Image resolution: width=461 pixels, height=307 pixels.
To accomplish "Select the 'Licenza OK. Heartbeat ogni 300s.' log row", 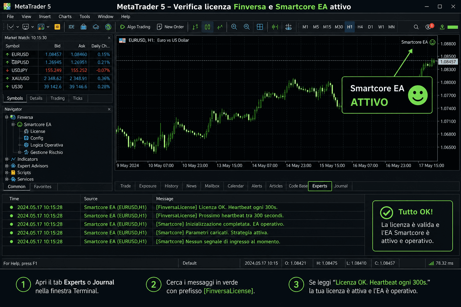I will [183, 207].
